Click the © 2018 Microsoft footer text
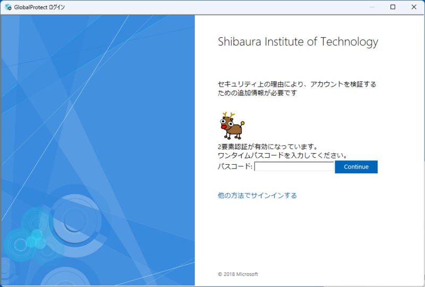The width and height of the screenshot is (425, 287). pyautogui.click(x=238, y=274)
